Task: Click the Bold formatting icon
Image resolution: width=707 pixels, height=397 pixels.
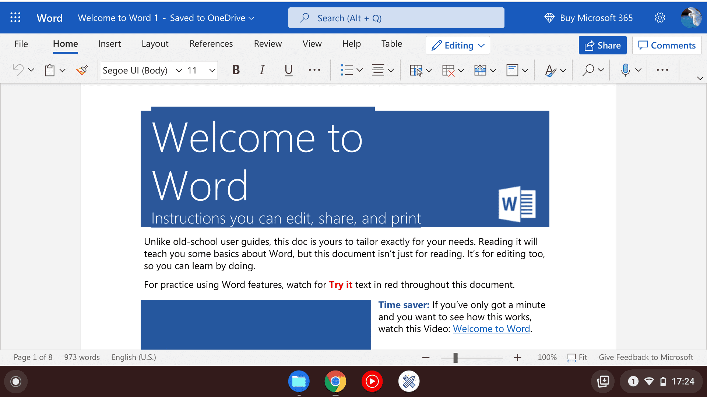Action: point(235,70)
